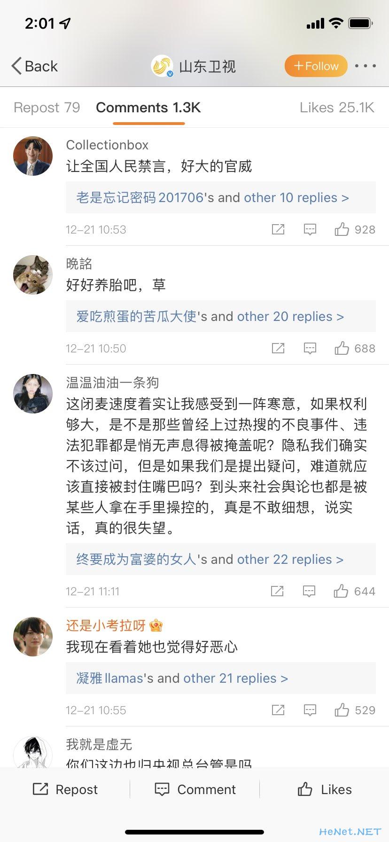Like Collectionbox's comment with 928 likes

(342, 229)
